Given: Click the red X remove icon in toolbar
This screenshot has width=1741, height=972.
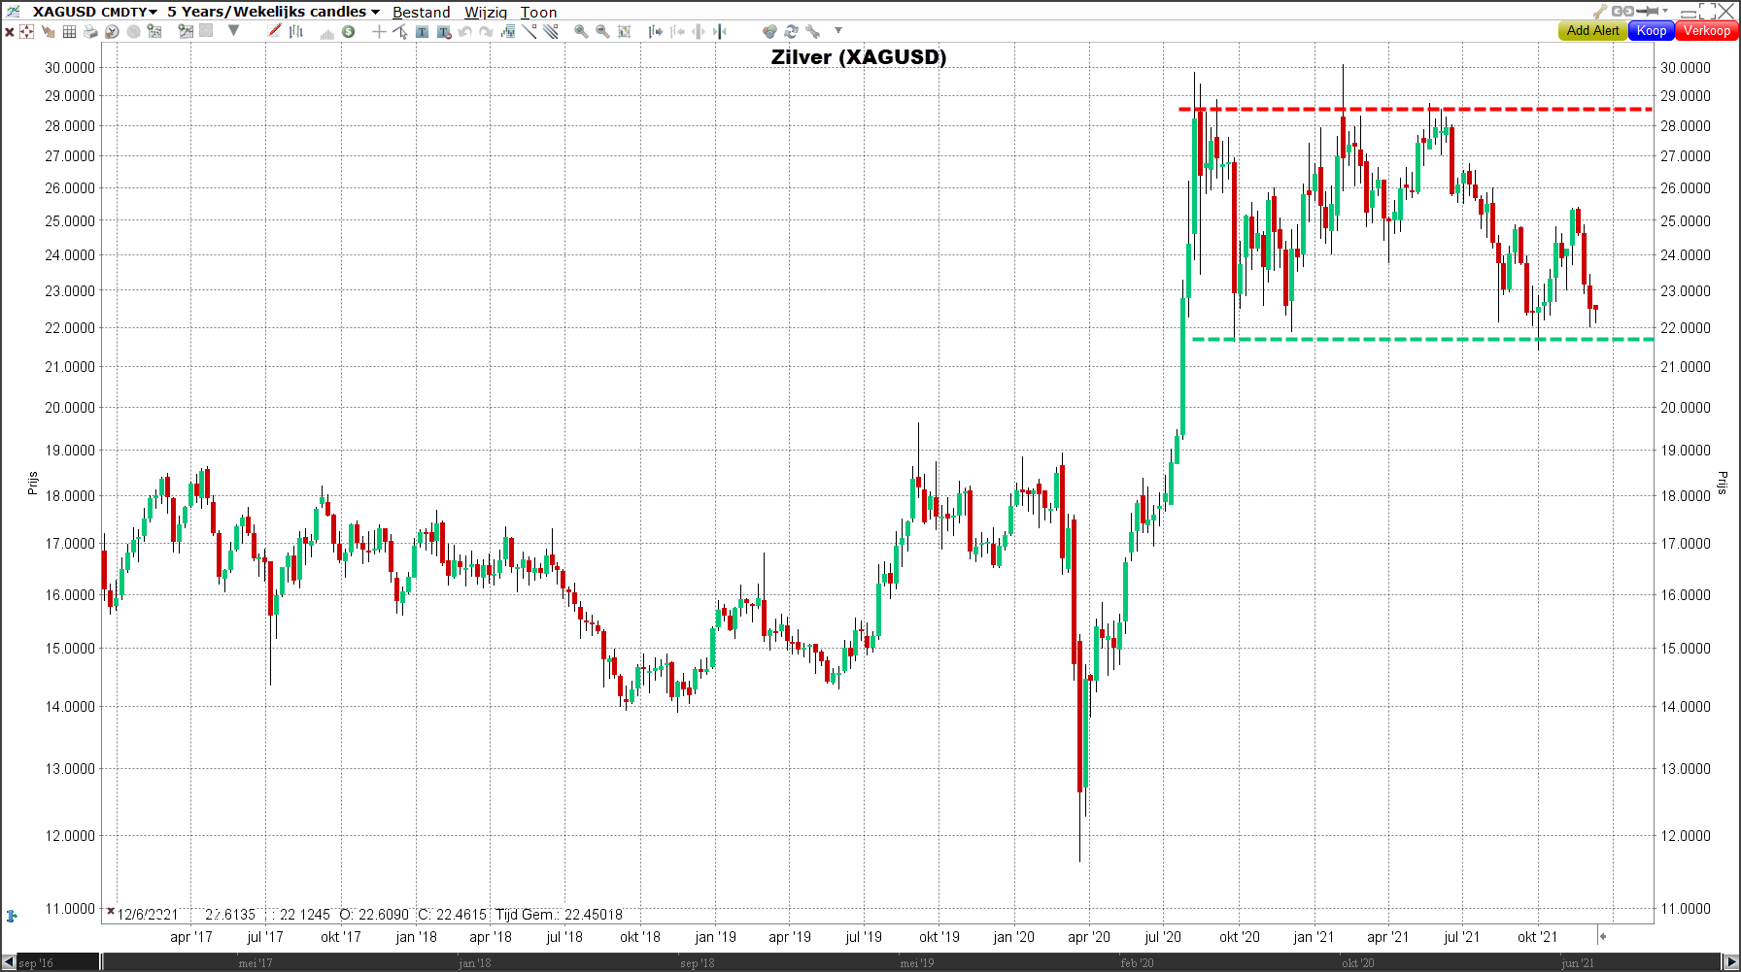Looking at the screenshot, I should point(10,32).
